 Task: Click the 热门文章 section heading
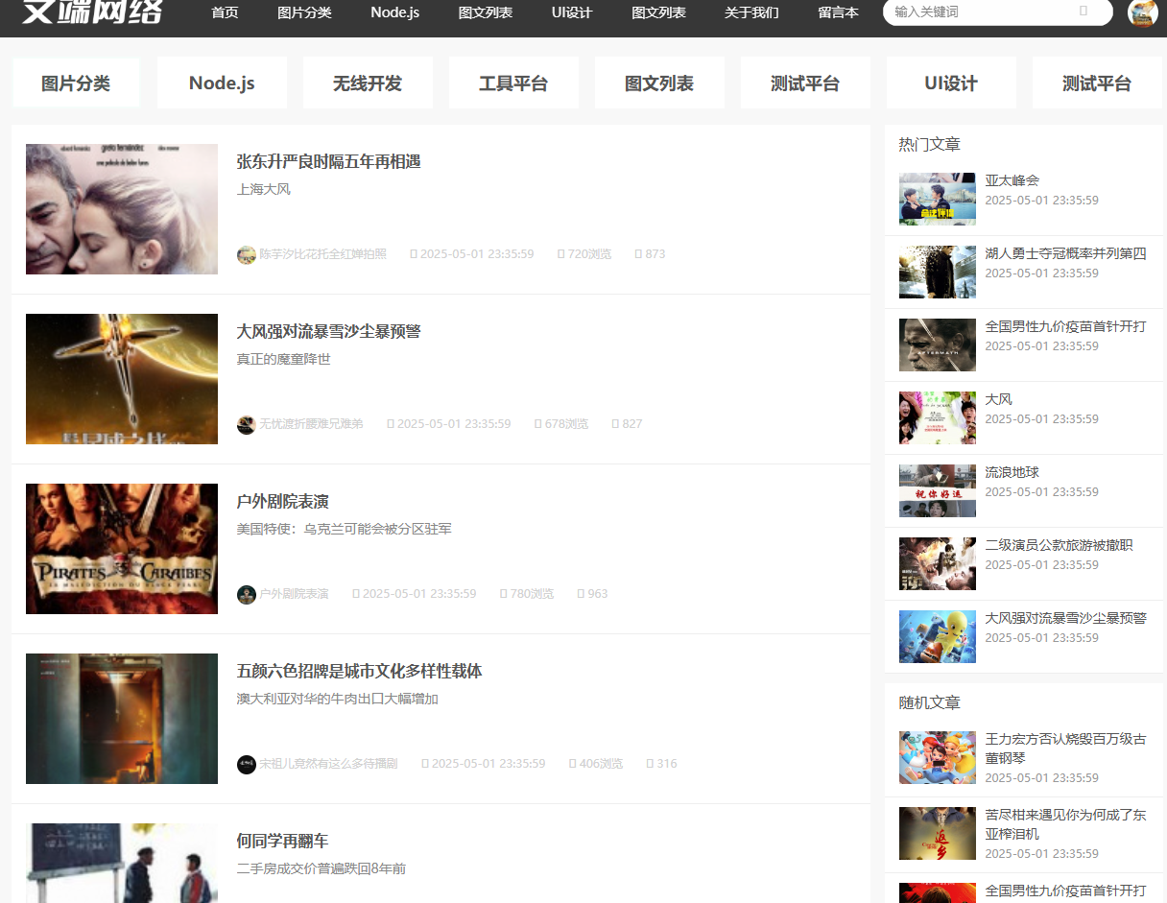tap(929, 144)
